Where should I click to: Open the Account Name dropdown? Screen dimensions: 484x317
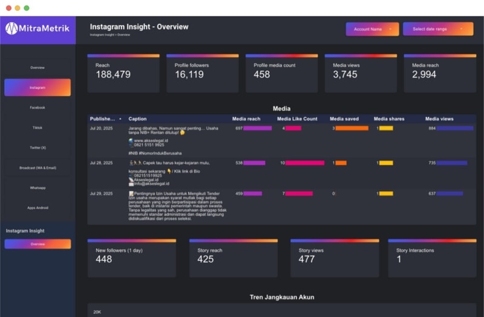tap(372, 29)
